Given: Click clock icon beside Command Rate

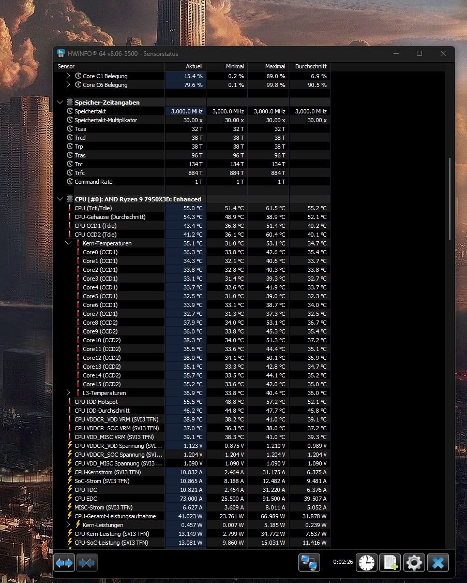Looking at the screenshot, I should 69,182.
